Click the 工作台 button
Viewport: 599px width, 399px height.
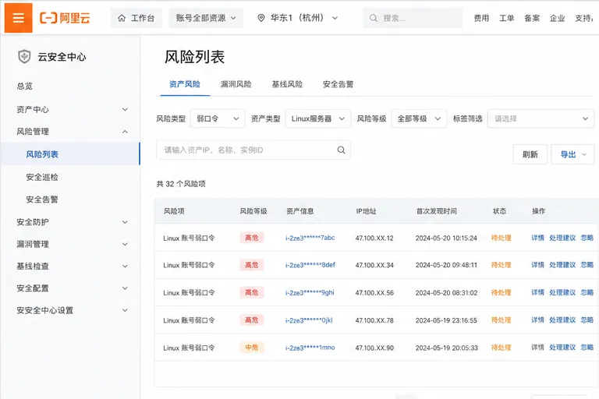[x=136, y=18]
